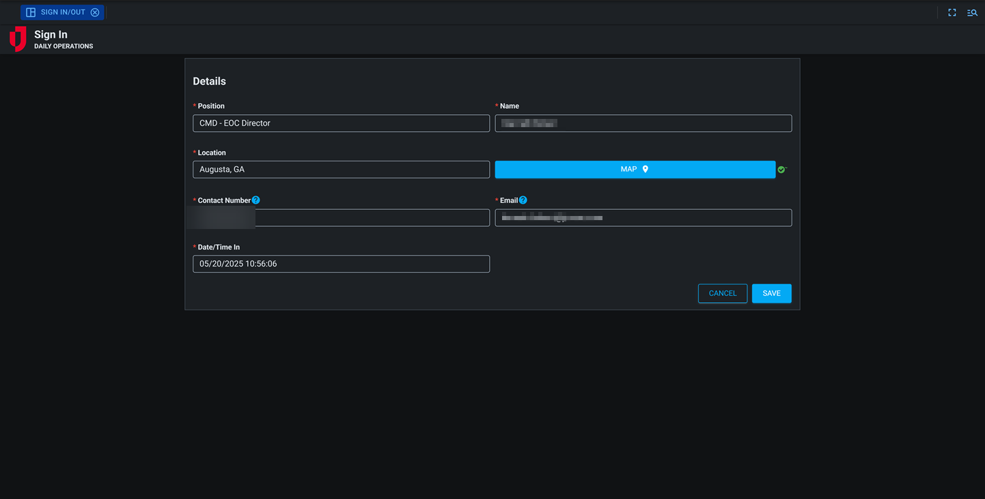Open the Email help icon
The width and height of the screenshot is (985, 499).
(522, 200)
